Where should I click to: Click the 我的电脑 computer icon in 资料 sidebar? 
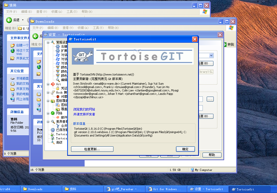[x=12, y=94]
